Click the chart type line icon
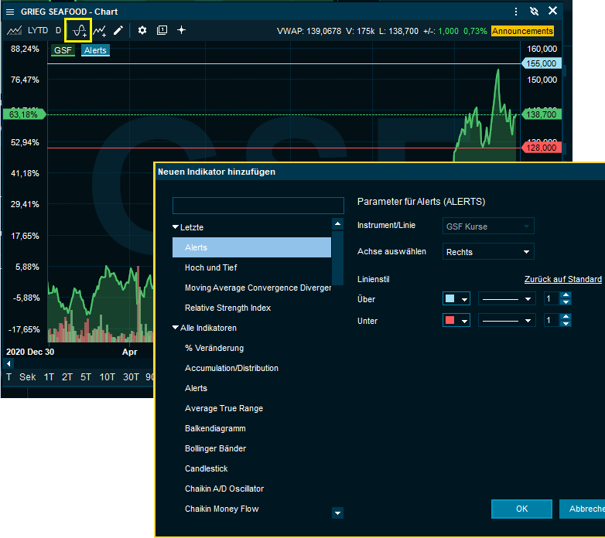This screenshot has width=605, height=538. pos(14,30)
